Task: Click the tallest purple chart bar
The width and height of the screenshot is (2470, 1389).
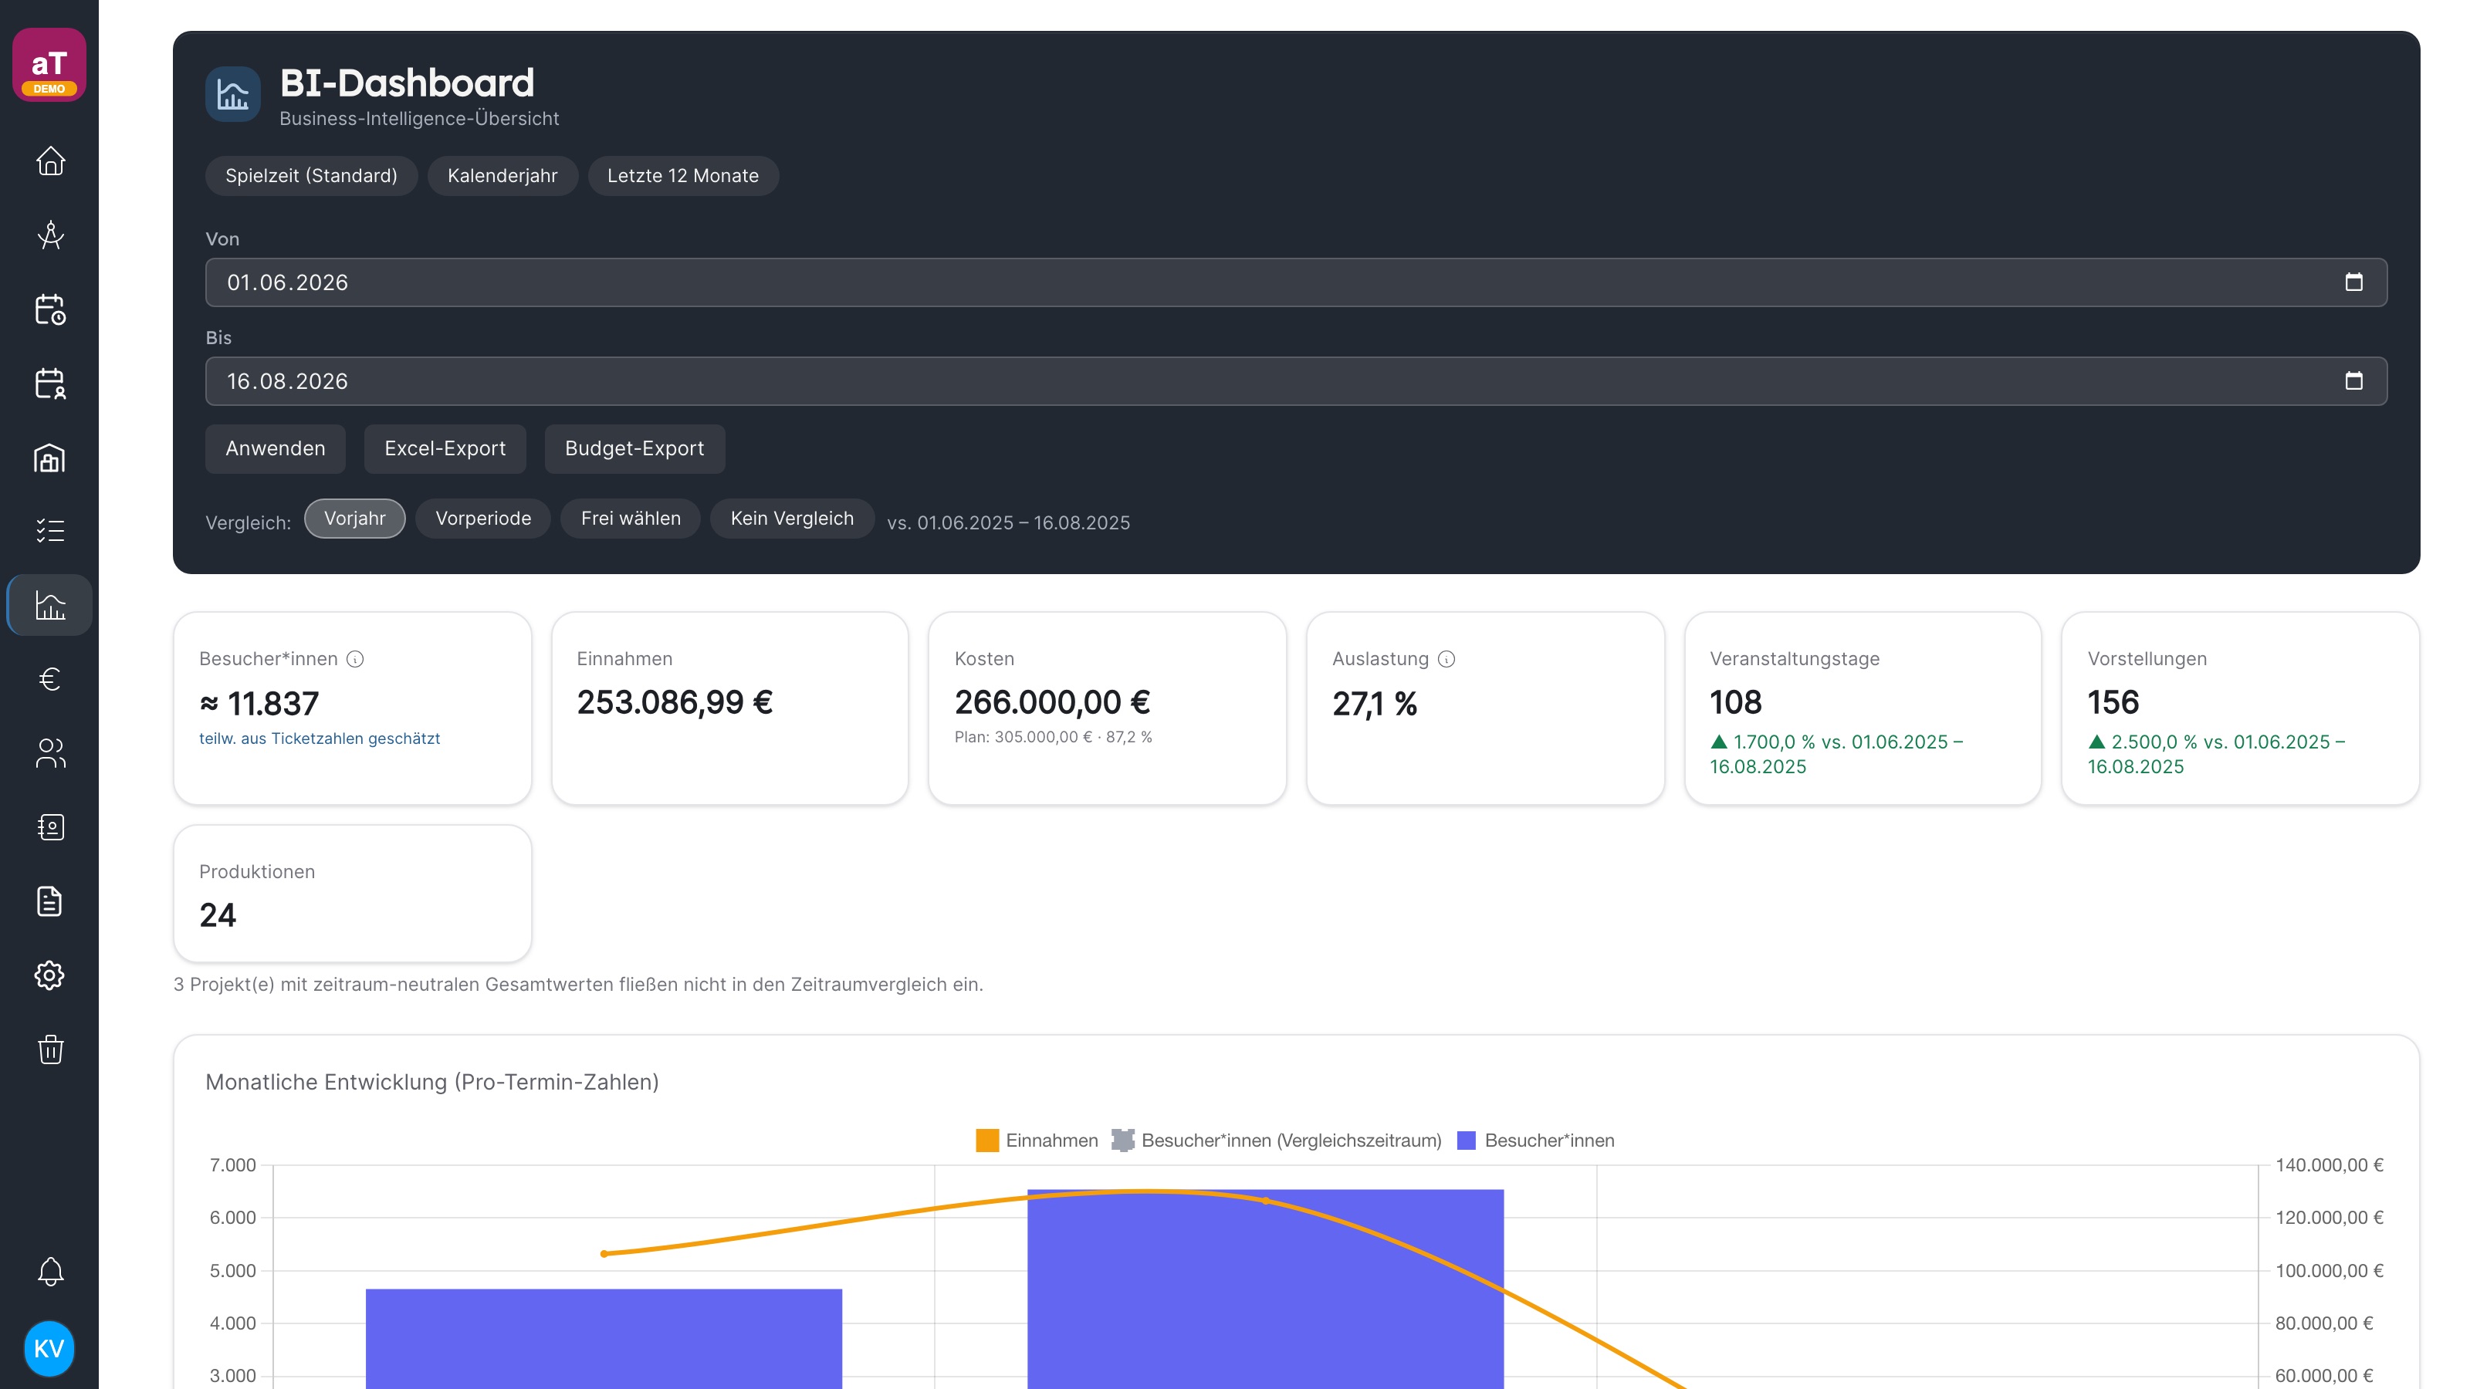Action: 1266,1289
